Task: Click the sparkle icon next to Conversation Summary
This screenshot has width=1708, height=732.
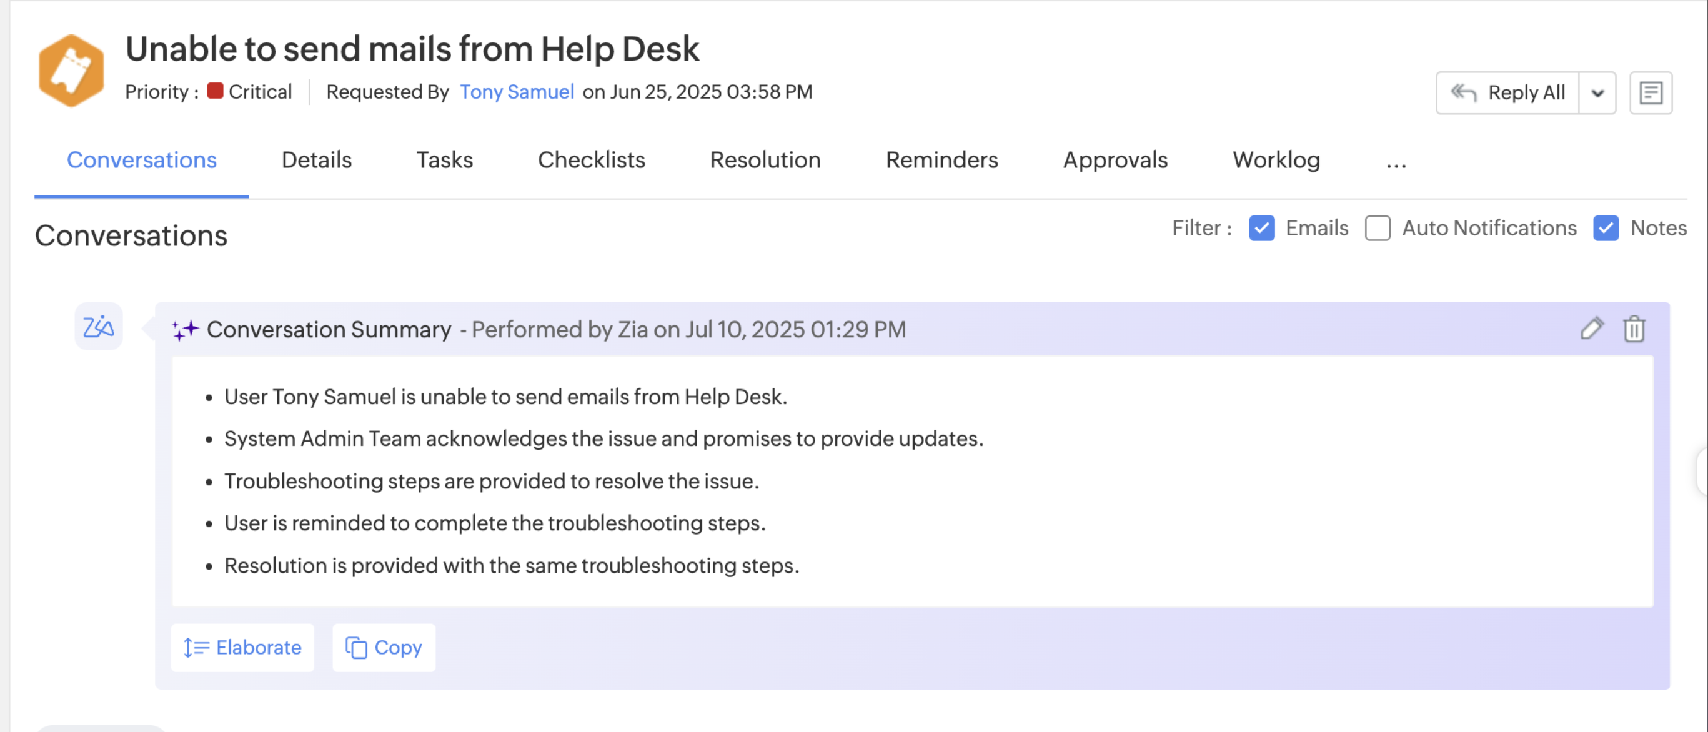Action: (x=185, y=330)
